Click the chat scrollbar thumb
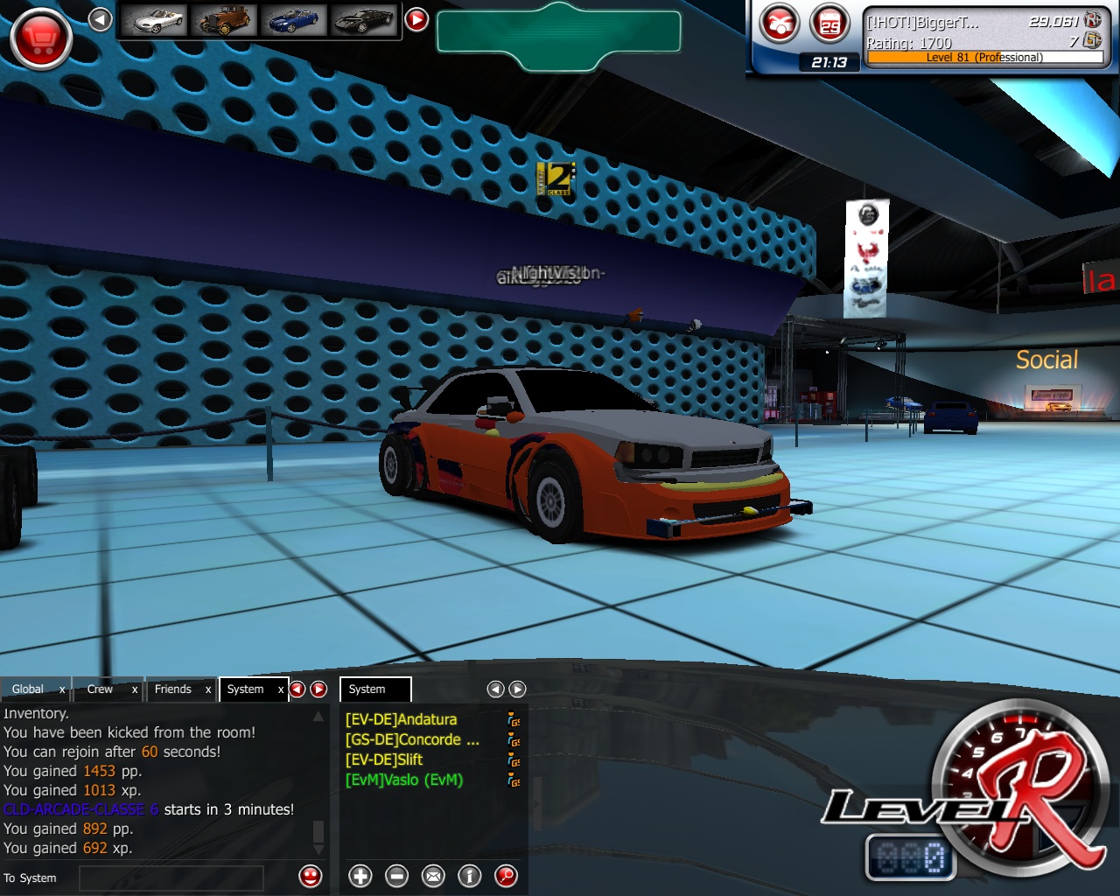Image resolution: width=1120 pixels, height=896 pixels. (x=318, y=830)
